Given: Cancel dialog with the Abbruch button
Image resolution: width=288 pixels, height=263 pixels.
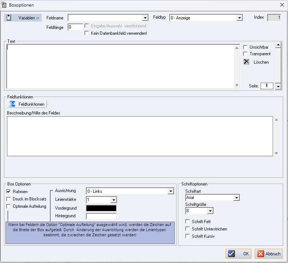Looking at the screenshot, I should coord(269,253).
